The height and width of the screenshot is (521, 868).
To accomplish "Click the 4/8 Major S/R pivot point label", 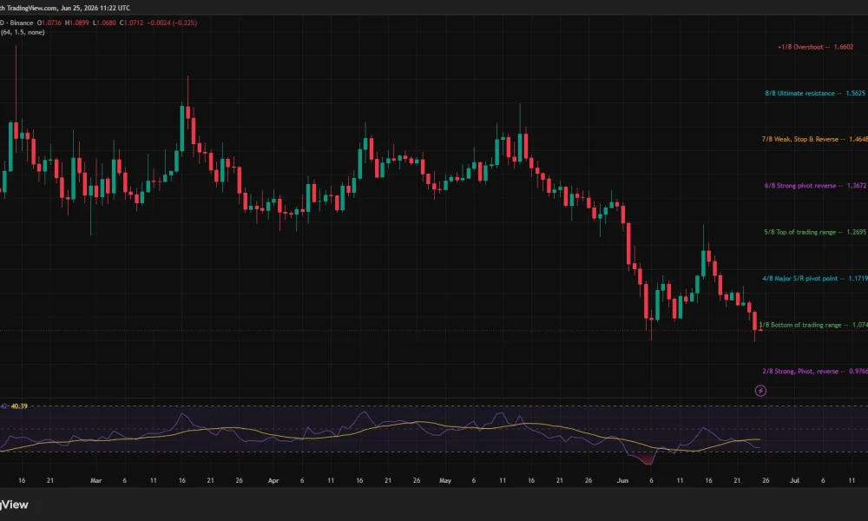I will tap(815, 279).
